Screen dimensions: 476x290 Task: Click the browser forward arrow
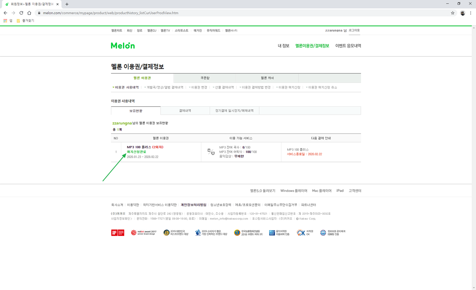click(x=13, y=13)
